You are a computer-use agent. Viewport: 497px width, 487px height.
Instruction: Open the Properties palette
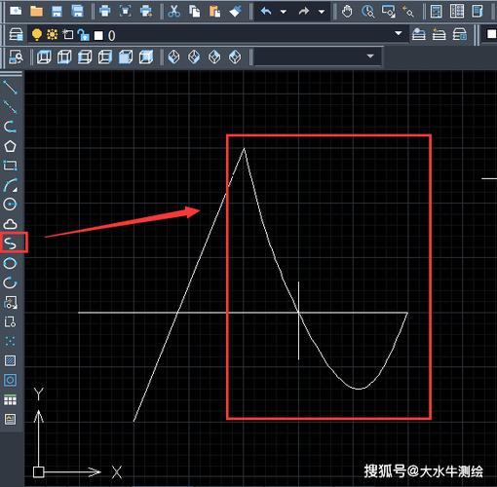tap(437, 12)
